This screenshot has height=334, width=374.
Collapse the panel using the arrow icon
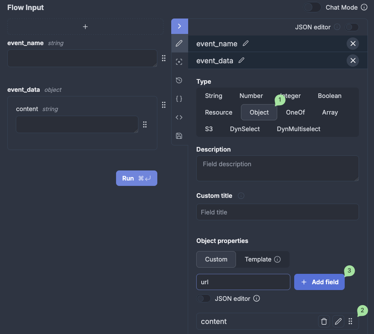point(179,26)
